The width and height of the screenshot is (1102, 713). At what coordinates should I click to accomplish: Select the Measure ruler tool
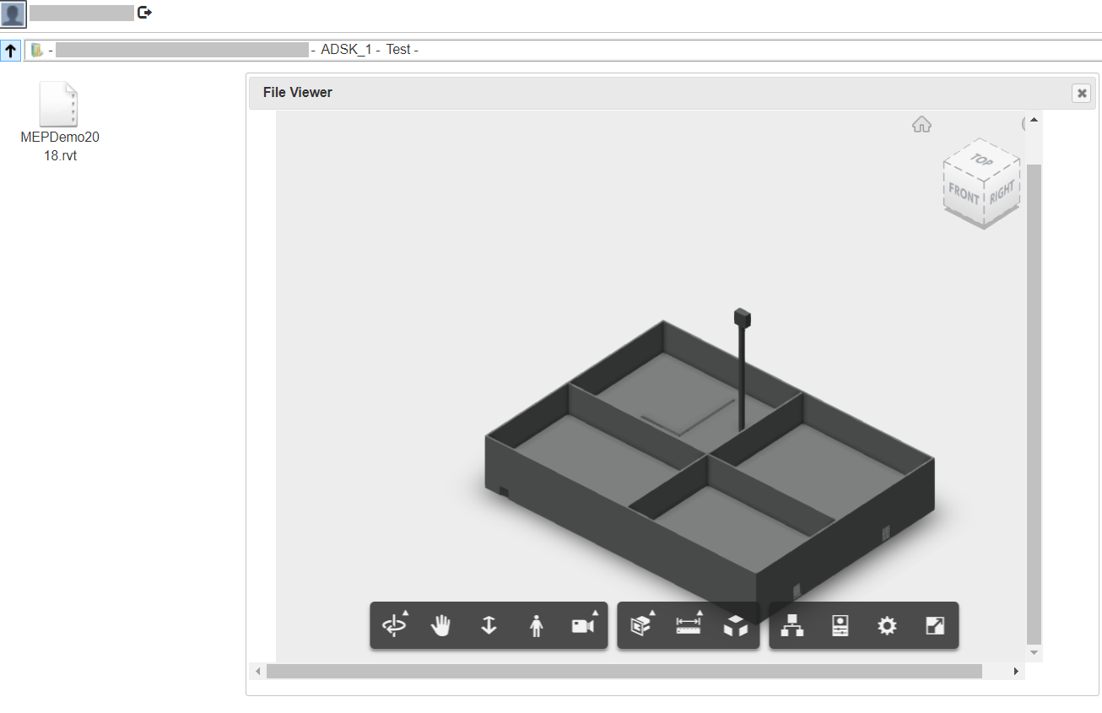point(689,625)
